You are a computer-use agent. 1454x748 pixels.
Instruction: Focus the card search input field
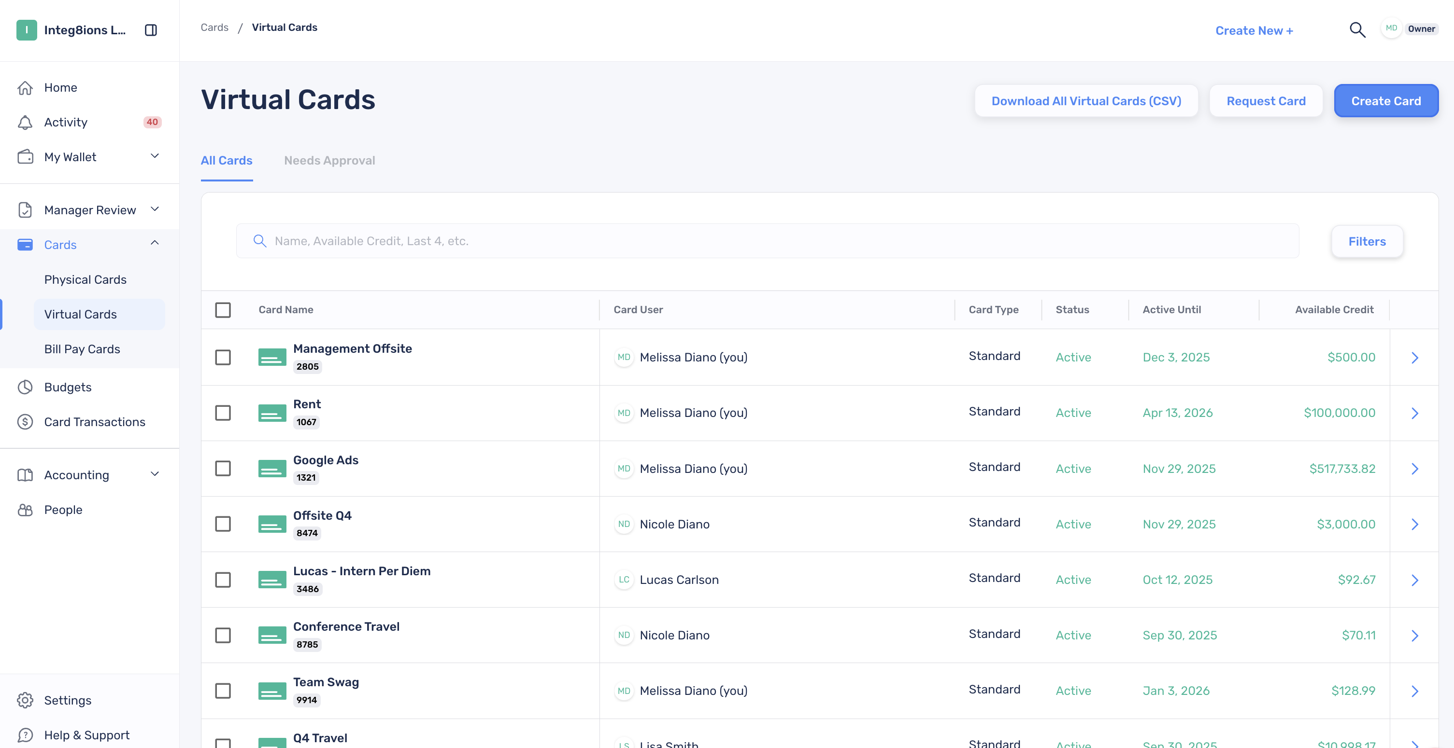click(x=768, y=241)
